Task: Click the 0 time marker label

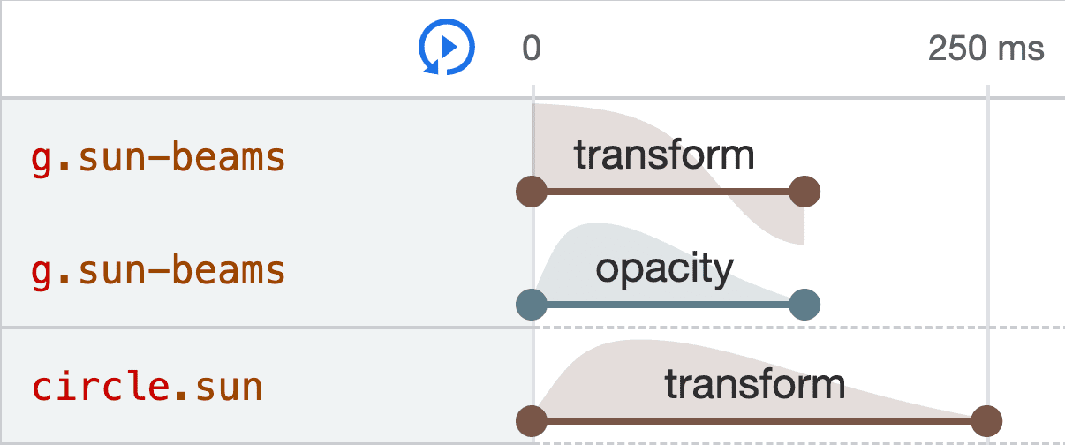Action: pyautogui.click(x=531, y=49)
